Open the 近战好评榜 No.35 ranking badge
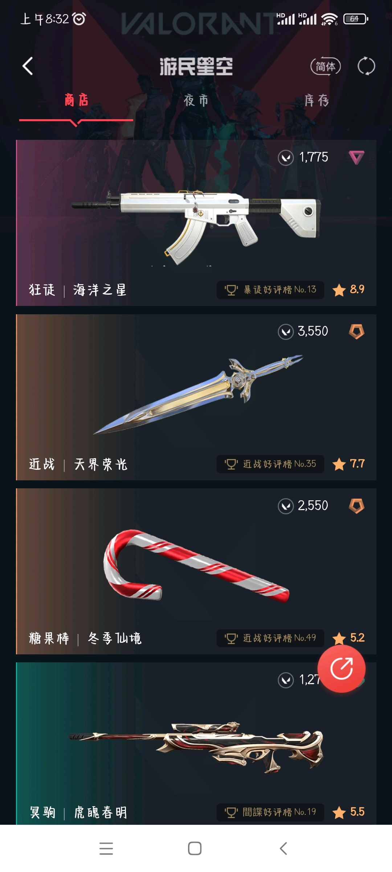392x872 pixels. point(270,464)
